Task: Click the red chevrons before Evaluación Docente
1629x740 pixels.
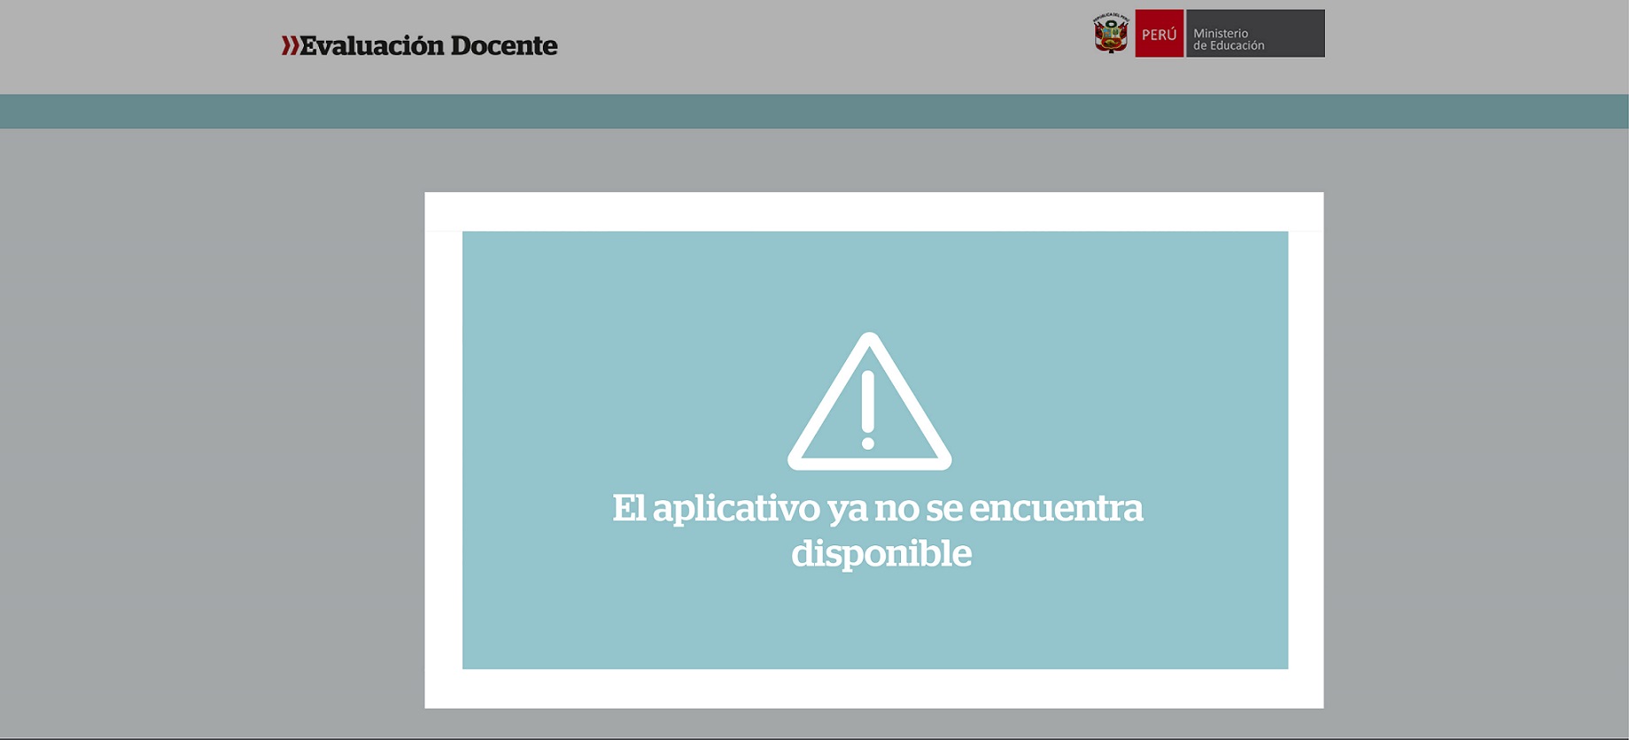Action: click(x=290, y=45)
